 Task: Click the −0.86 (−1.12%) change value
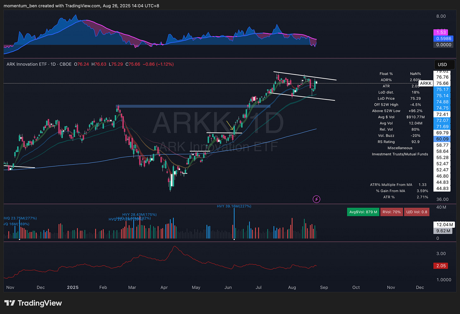coord(158,64)
